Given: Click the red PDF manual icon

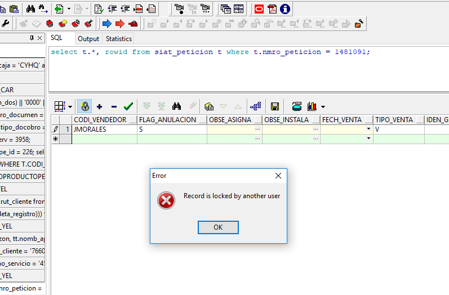Looking at the screenshot, I should (272, 8).
